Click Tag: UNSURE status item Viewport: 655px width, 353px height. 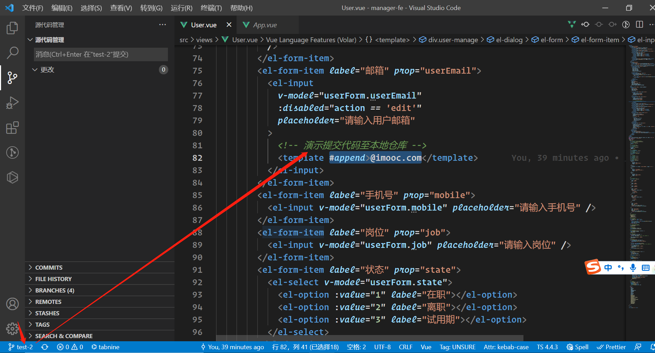[457, 347]
